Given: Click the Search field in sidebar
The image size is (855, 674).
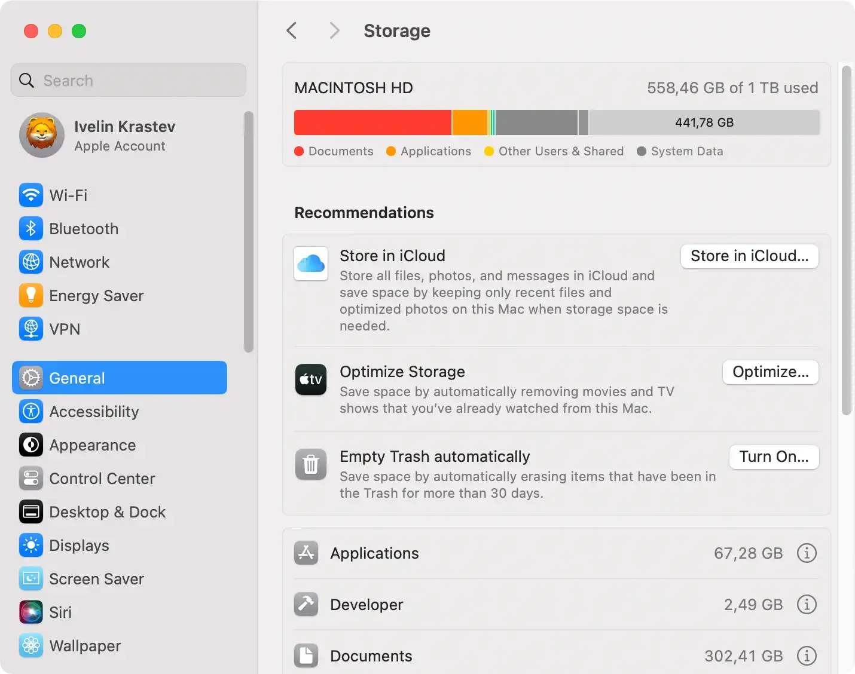Looking at the screenshot, I should tap(129, 80).
